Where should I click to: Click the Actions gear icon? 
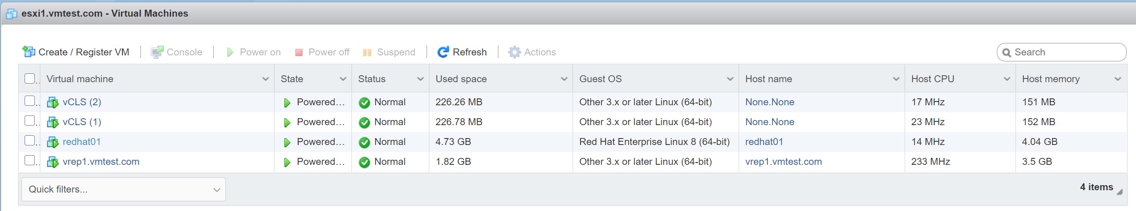pyautogui.click(x=514, y=52)
